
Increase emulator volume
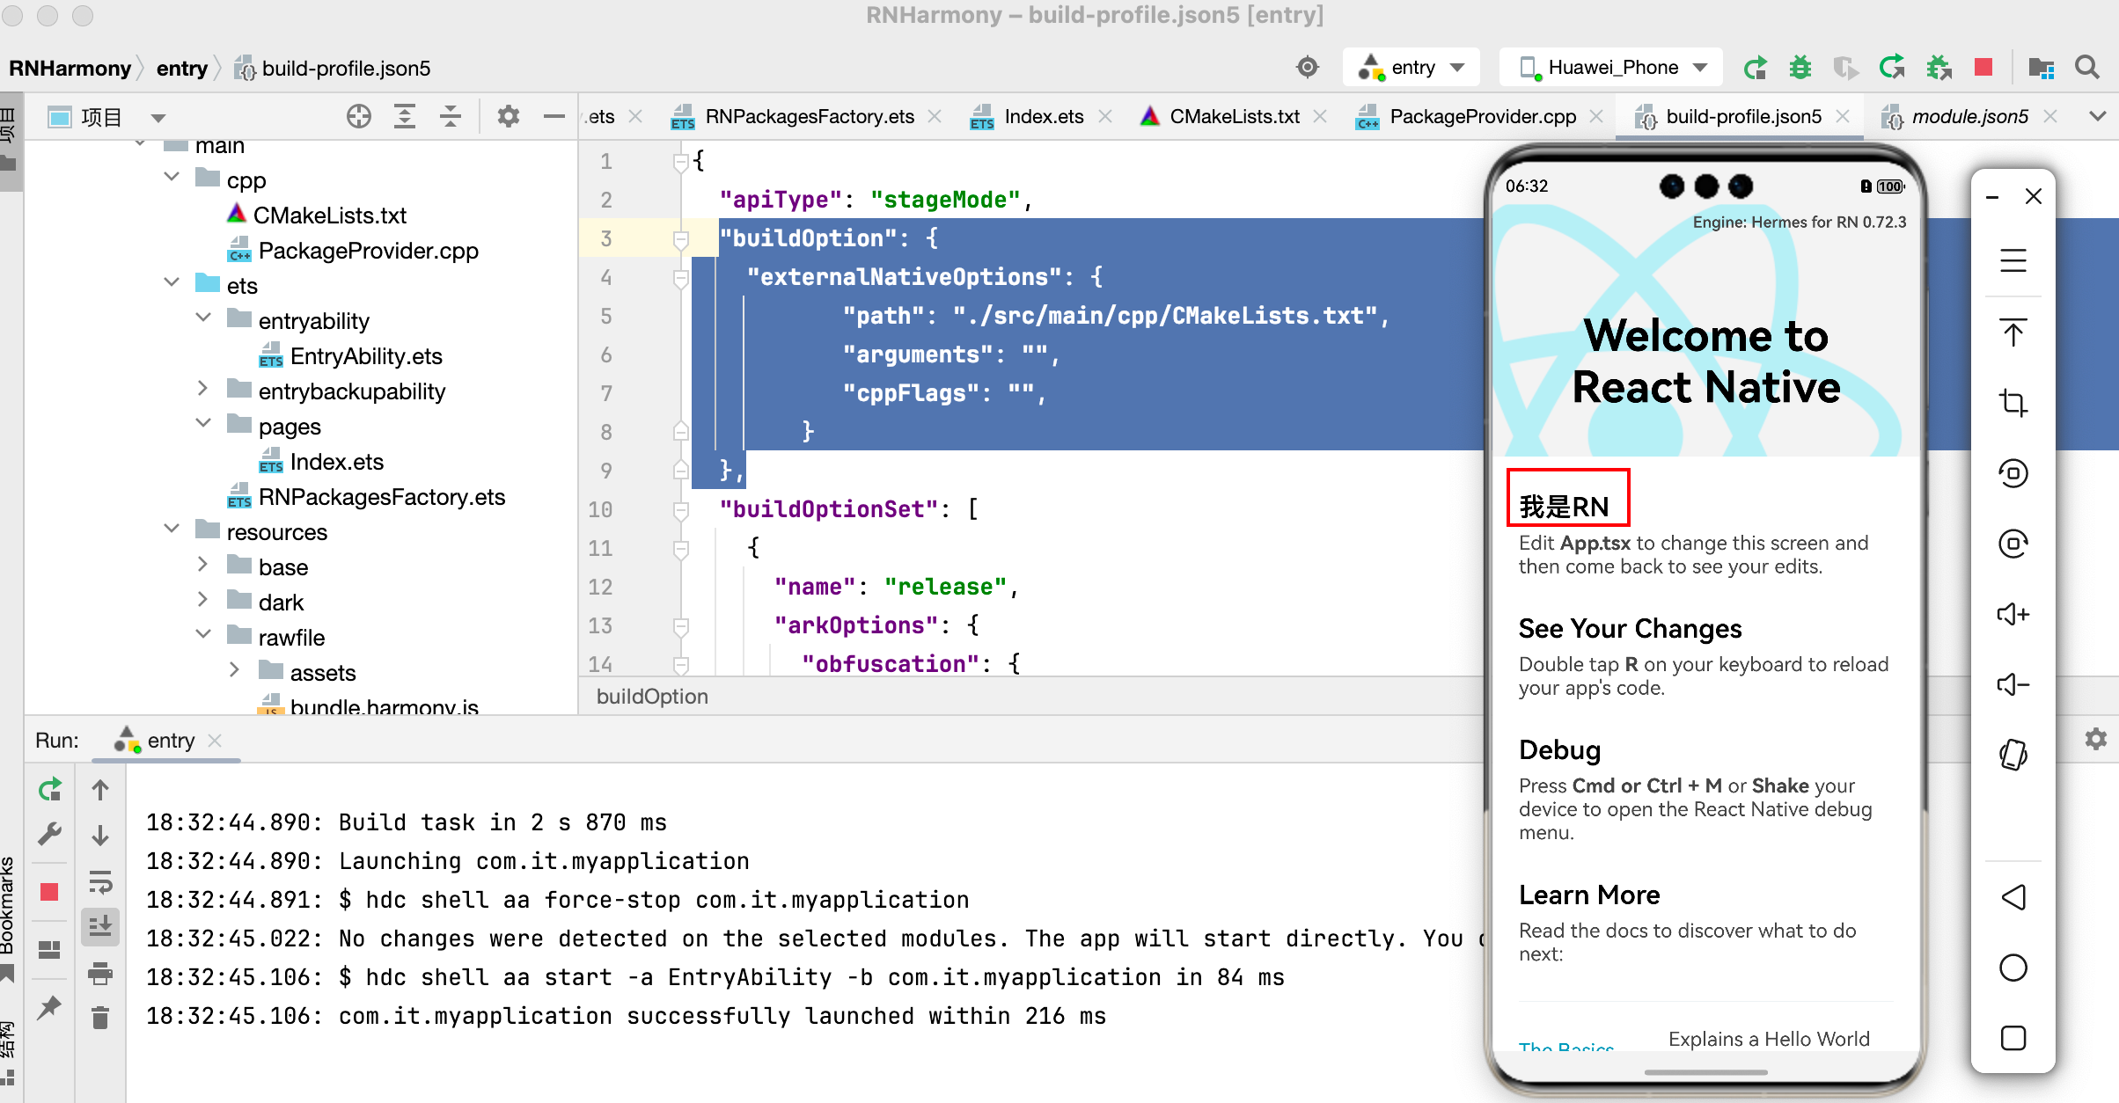[2013, 614]
